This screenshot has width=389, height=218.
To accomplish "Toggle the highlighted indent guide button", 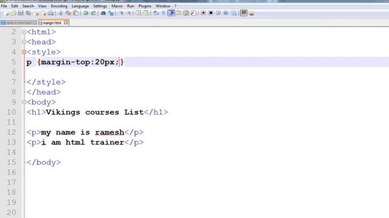I will coord(171,13).
